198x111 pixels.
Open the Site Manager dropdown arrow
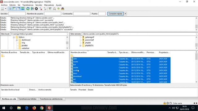tap(6, 9)
